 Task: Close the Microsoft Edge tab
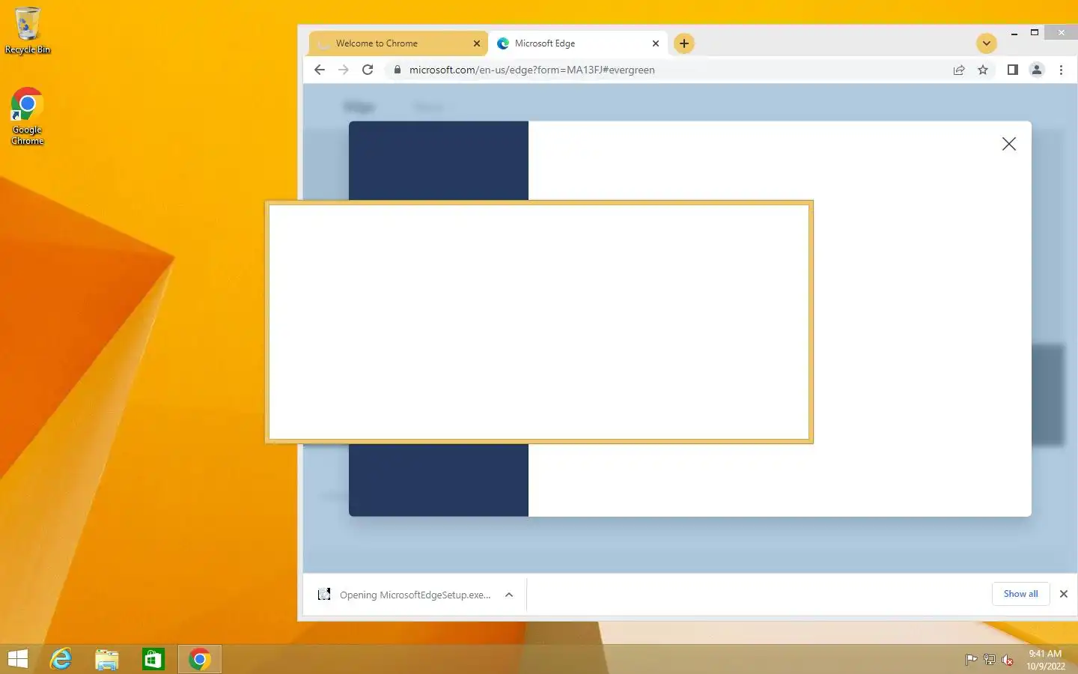click(656, 43)
